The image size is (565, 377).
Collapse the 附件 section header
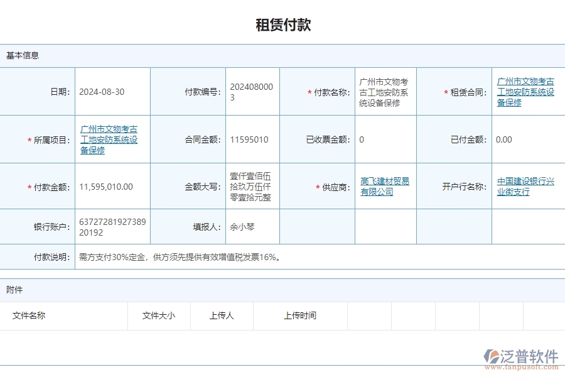14,290
